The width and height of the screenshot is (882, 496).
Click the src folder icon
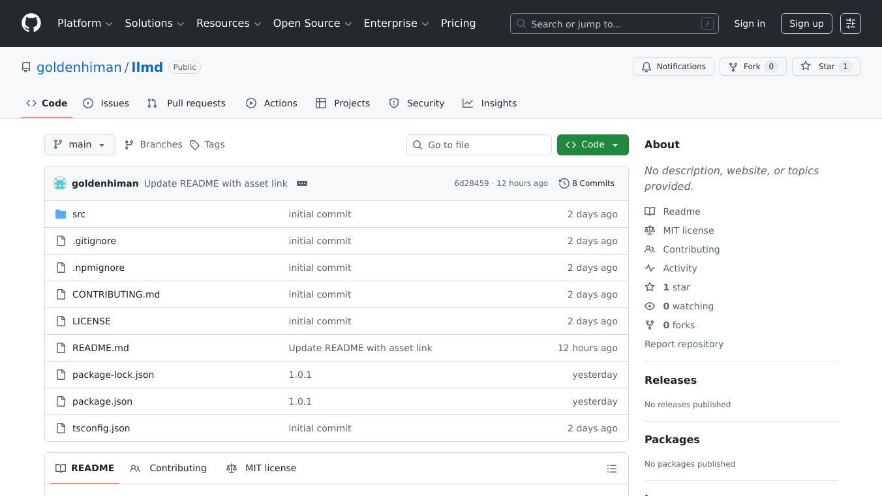click(61, 214)
